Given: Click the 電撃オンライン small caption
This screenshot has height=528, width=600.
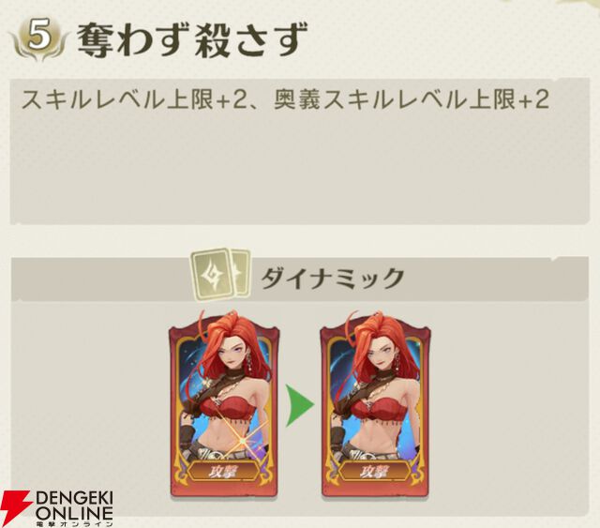Looking at the screenshot, I should 74,523.
